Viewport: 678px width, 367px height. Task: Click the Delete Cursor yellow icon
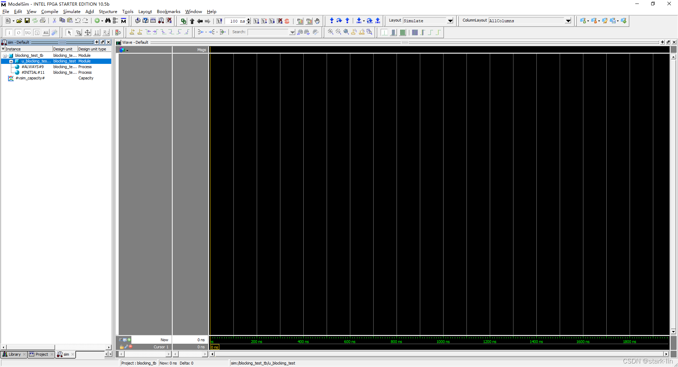tap(139, 32)
